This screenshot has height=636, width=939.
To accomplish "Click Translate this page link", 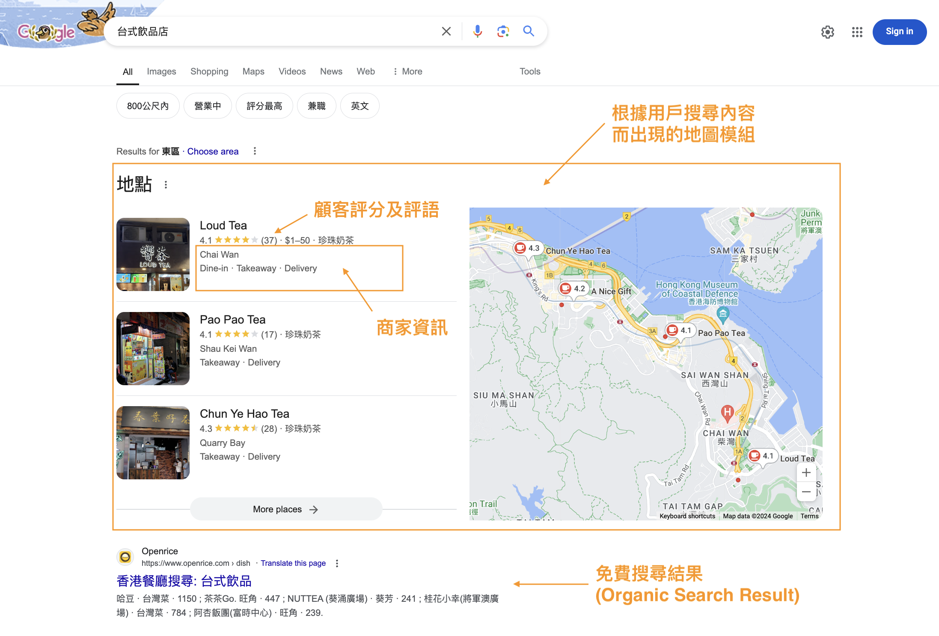I will 293,563.
